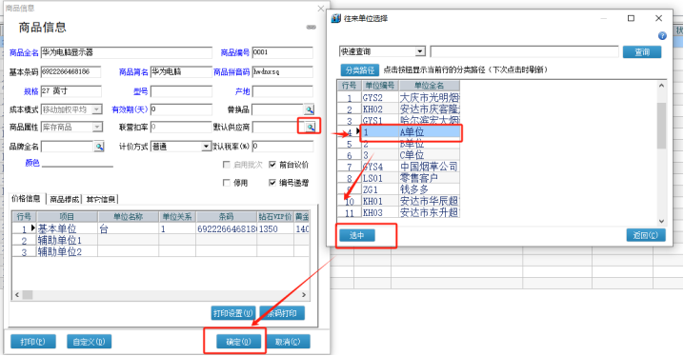Click the 打印(P) button

tap(33, 342)
